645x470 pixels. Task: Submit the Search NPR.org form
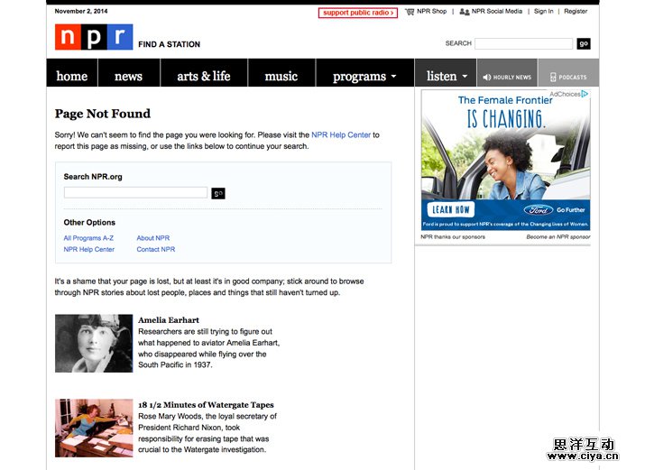[218, 193]
